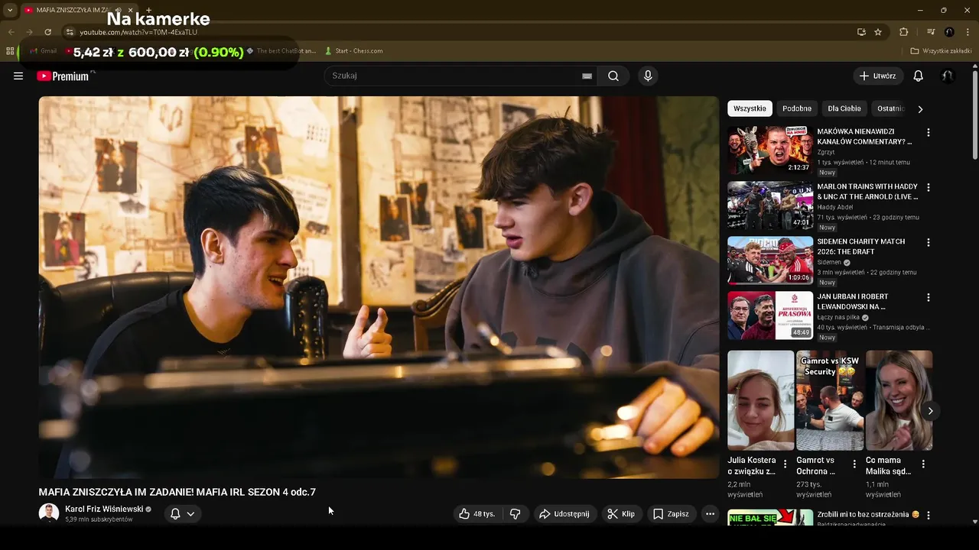
Task: Open Zrobili mi to bez ostrzeżenia video title
Action: tap(868, 514)
